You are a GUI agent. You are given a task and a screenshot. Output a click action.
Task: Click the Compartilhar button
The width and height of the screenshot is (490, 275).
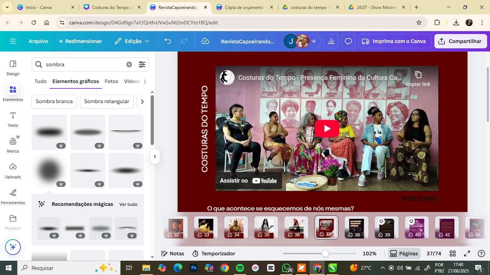coord(461,41)
